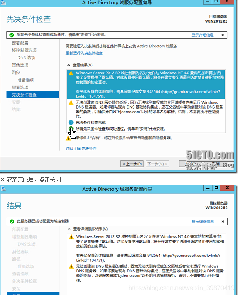Click warning icon beside NT 4.0 message in results window
The width and height of the screenshot is (238, 295).
pos(71,237)
